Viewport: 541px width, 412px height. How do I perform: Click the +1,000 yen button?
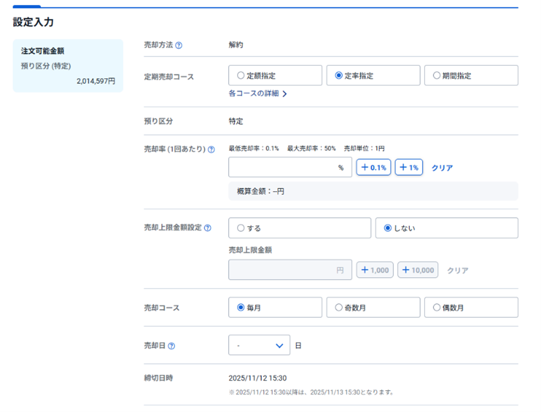[375, 270]
